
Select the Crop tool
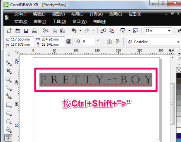point(8,71)
